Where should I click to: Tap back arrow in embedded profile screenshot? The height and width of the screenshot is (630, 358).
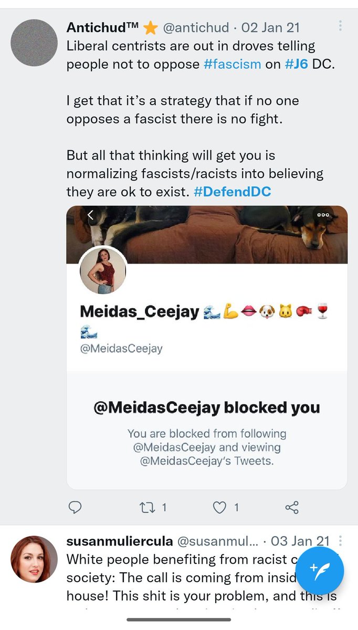click(90, 214)
